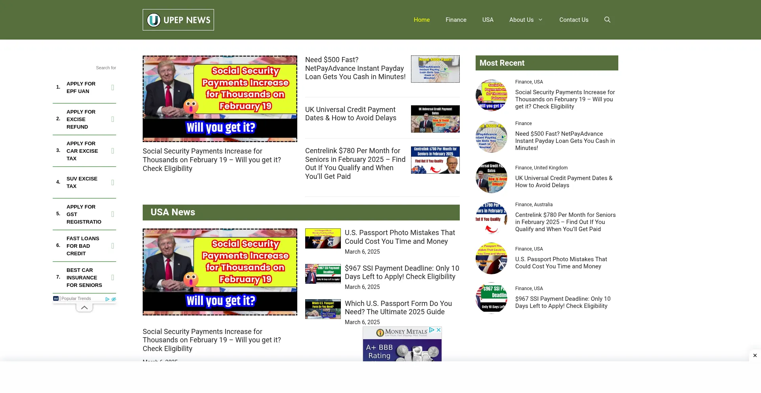Viewport: 761px width, 393px height.
Task: Open arrow for BEST CAR INSURANCE FOR SENIORS
Action: point(113,277)
